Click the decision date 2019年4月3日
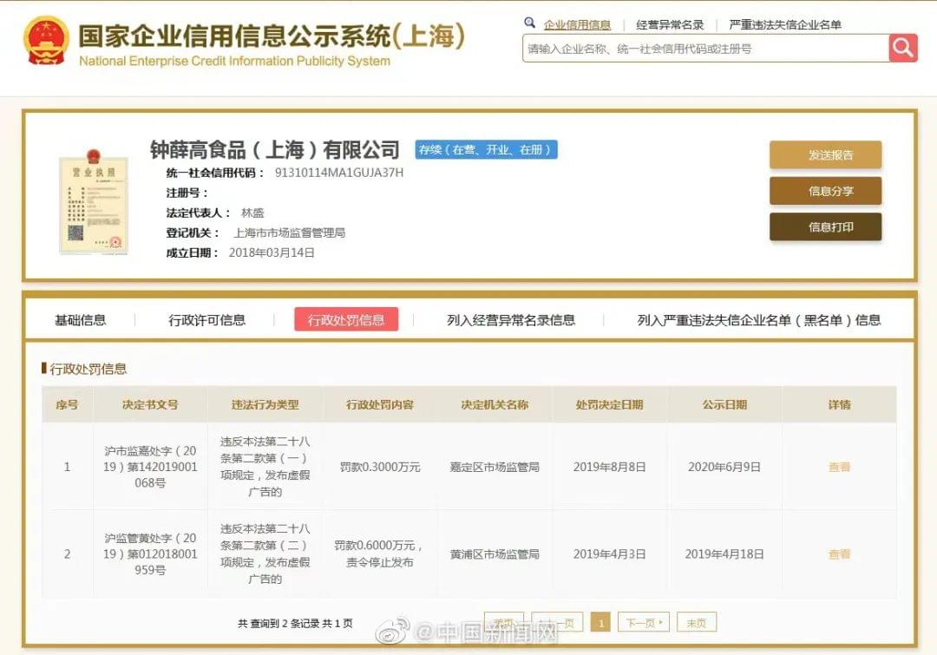Viewport: 937px width, 655px height. pyautogui.click(x=609, y=554)
